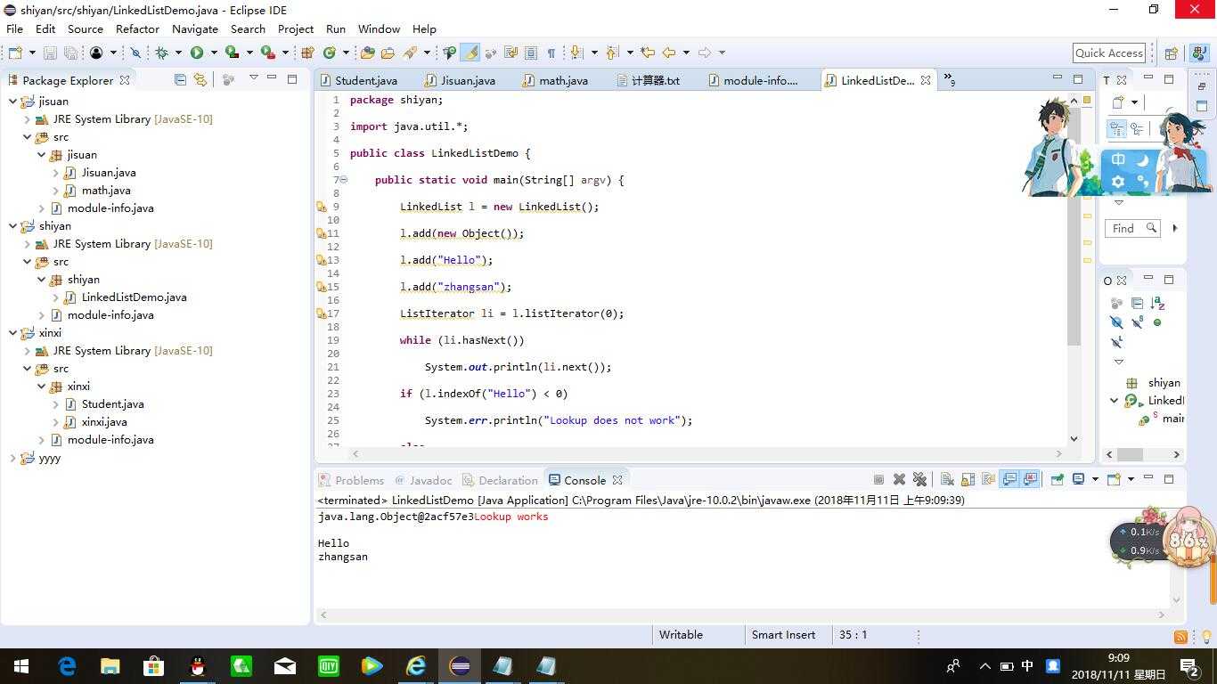Click Sort alphabetically icon in Outline
This screenshot has width=1217, height=684.
tap(1157, 304)
